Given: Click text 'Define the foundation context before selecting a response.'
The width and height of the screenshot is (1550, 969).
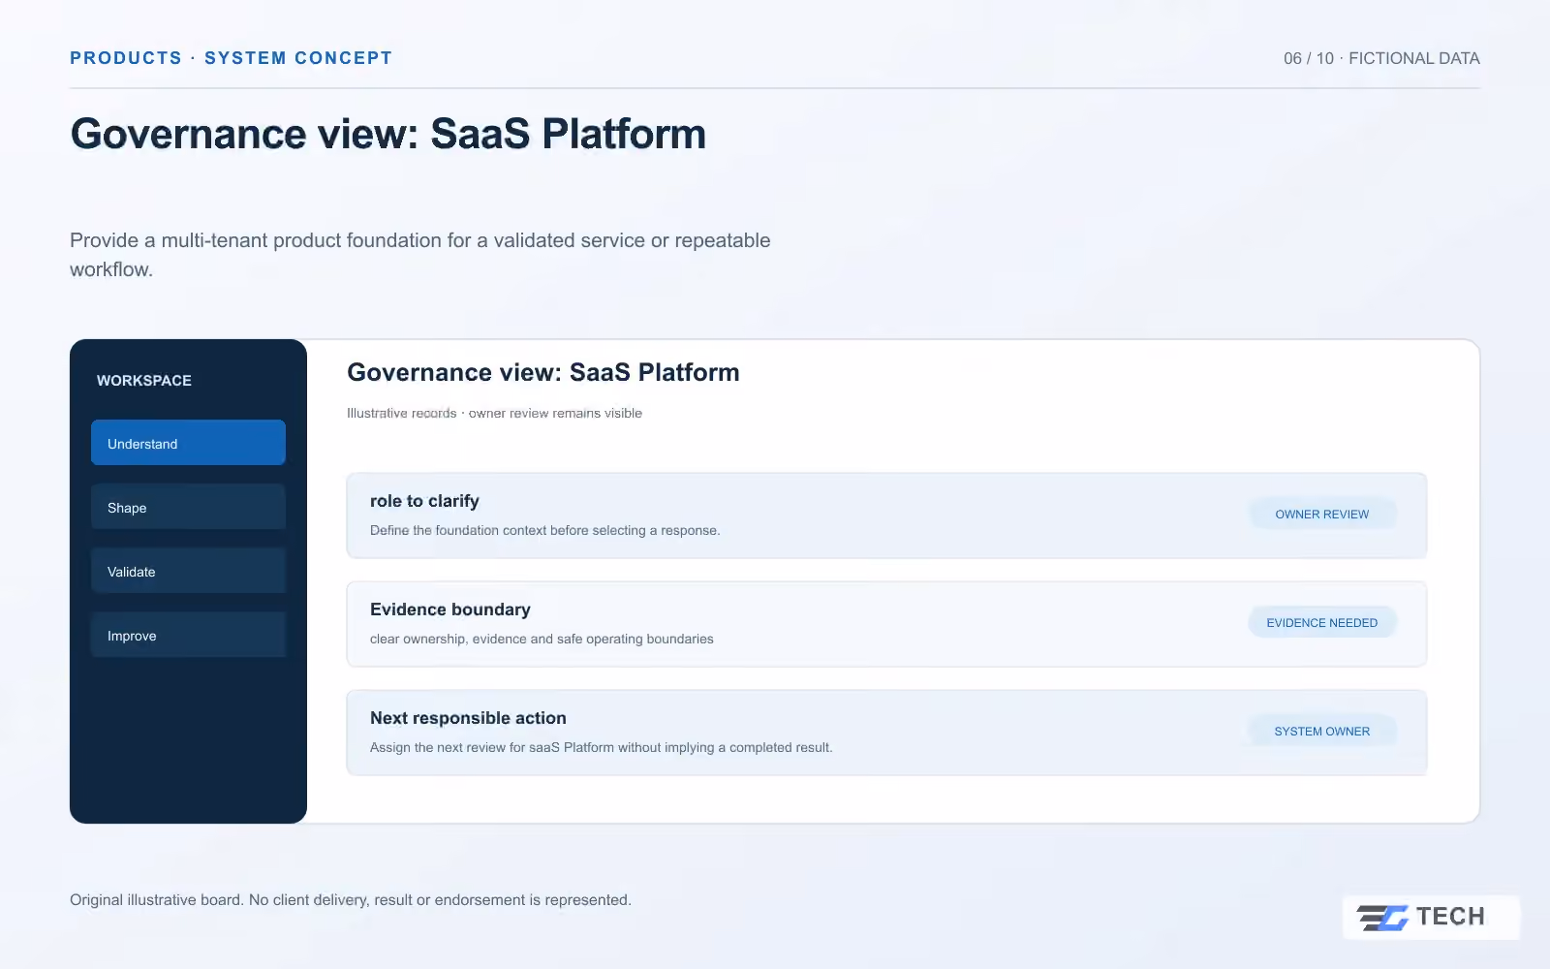Looking at the screenshot, I should [x=544, y=530].
